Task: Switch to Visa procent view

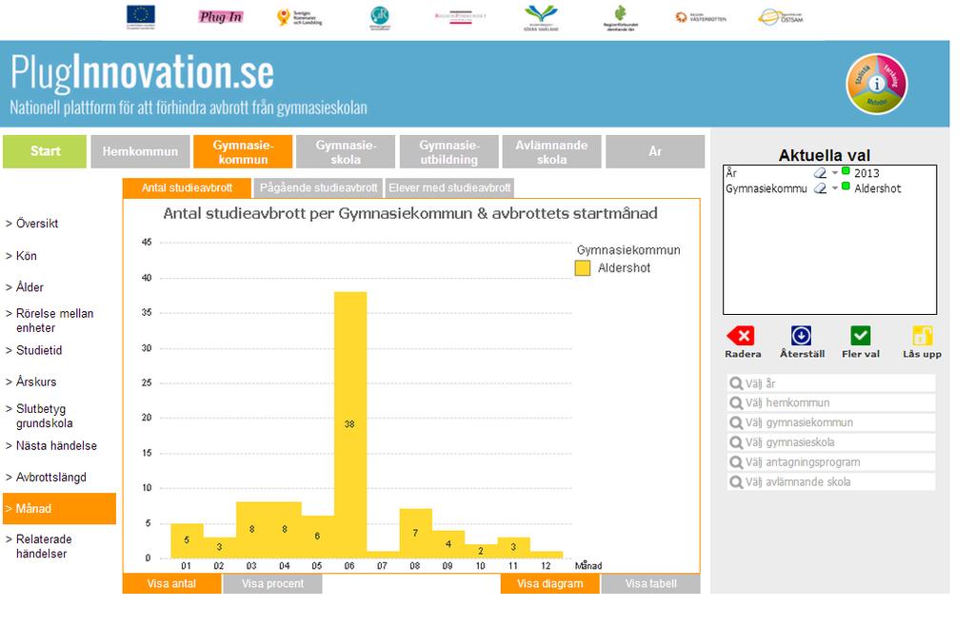Action: click(273, 583)
